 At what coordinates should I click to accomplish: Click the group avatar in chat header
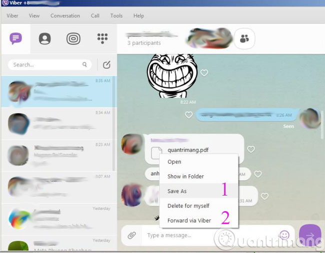pos(210,38)
